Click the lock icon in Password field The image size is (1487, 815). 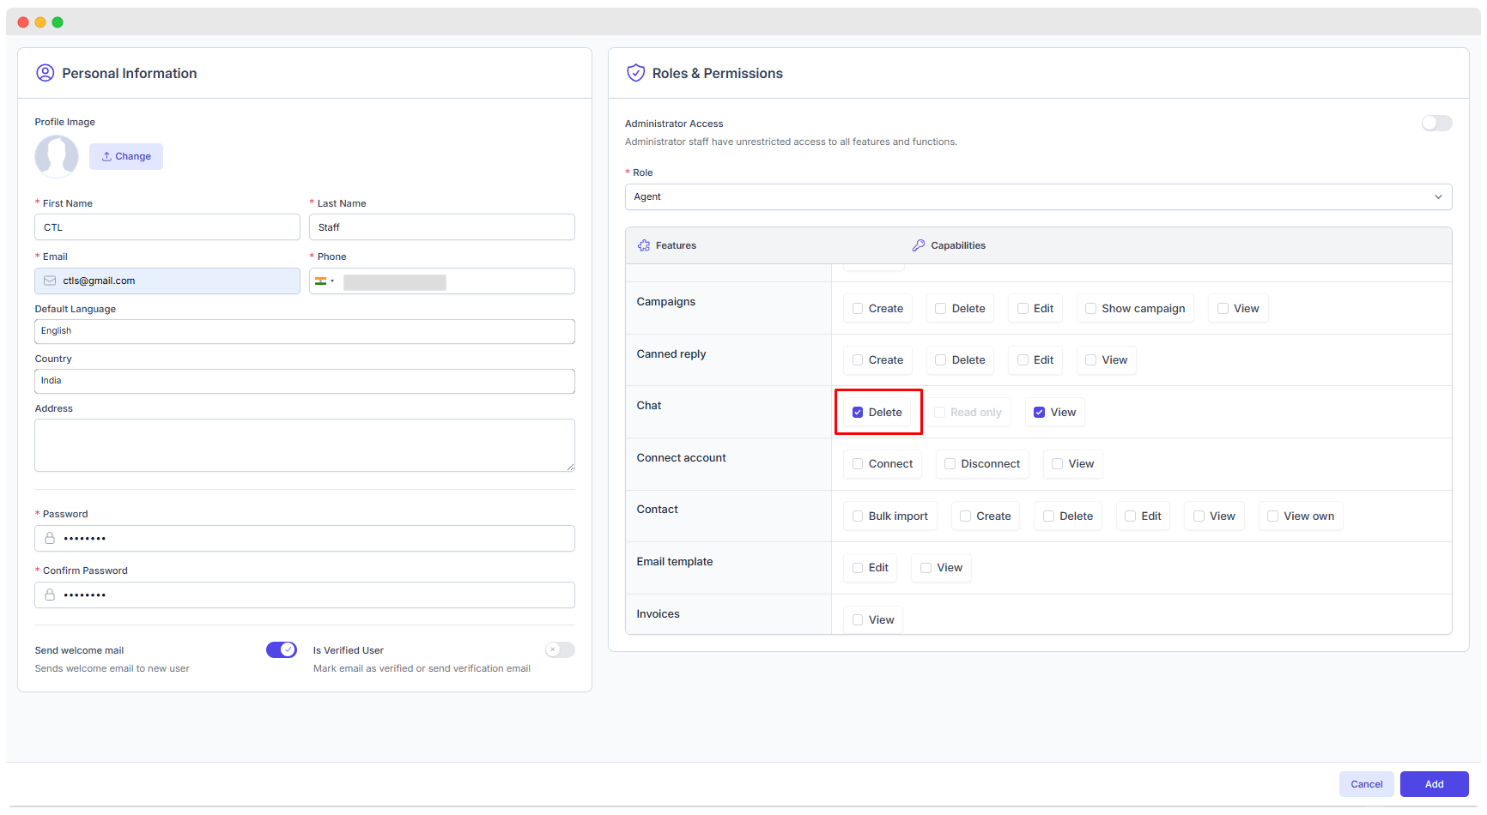click(x=50, y=538)
